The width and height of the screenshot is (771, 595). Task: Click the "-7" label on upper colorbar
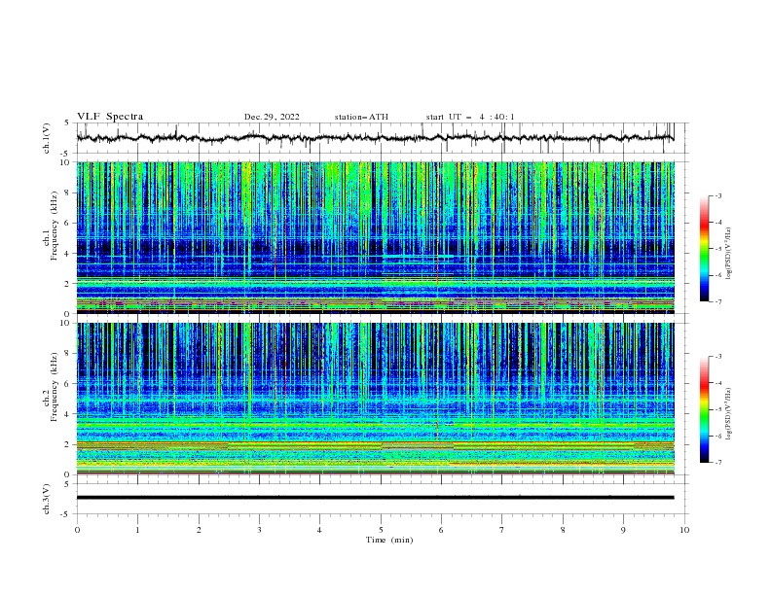pos(718,301)
